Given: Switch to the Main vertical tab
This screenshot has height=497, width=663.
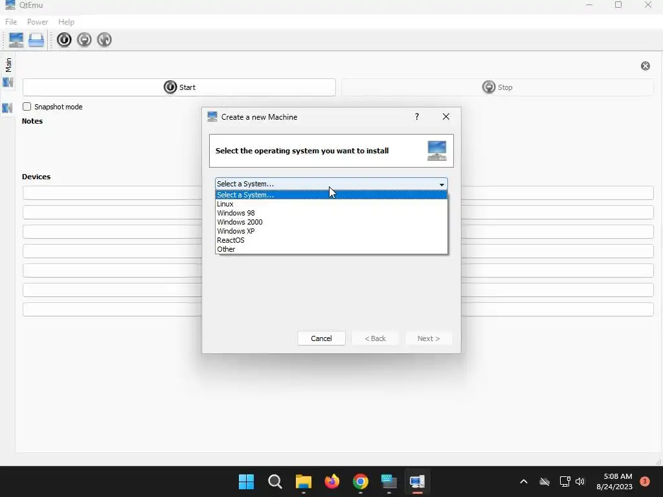Looking at the screenshot, I should 8,65.
